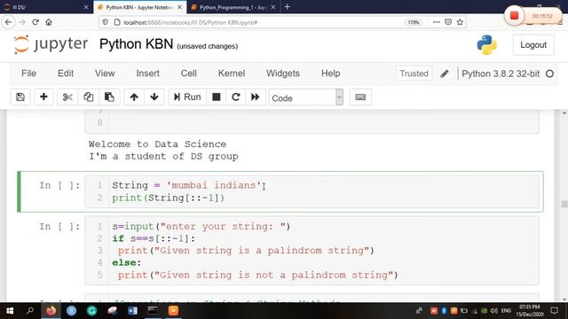The image size is (568, 319).
Task: Restart kernel and rerun all fast-forward icon
Action: [x=256, y=97]
